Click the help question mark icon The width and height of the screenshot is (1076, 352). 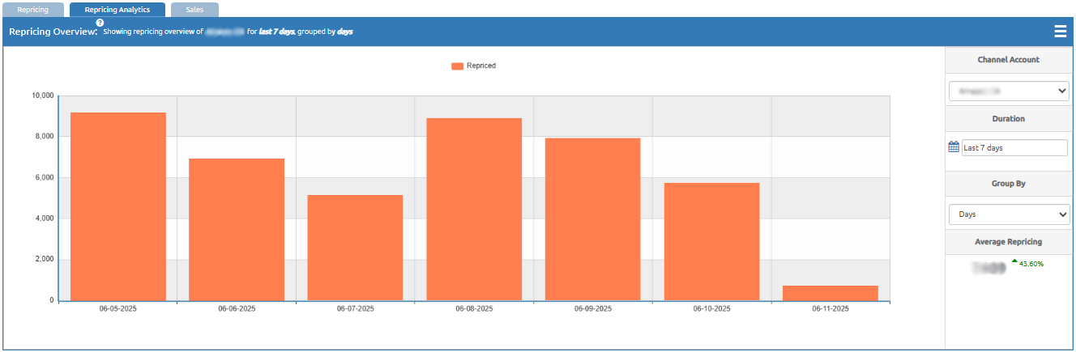100,23
